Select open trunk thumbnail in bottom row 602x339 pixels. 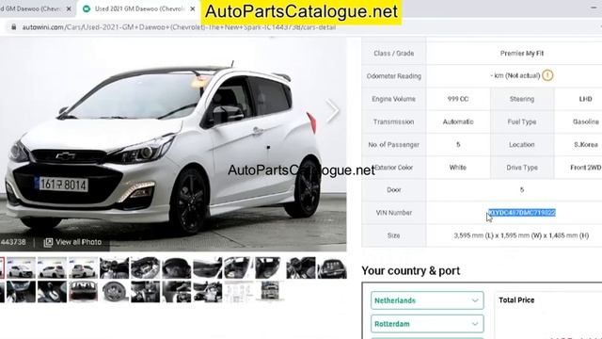click(84, 292)
